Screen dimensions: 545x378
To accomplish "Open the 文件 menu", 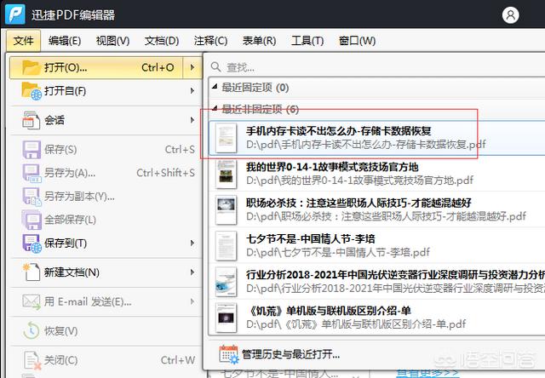I will click(x=23, y=41).
